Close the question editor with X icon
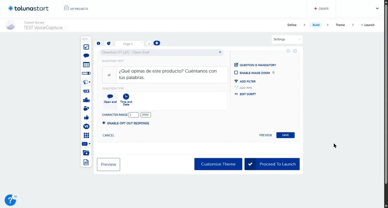This screenshot has width=388, height=208. pyautogui.click(x=295, y=51)
